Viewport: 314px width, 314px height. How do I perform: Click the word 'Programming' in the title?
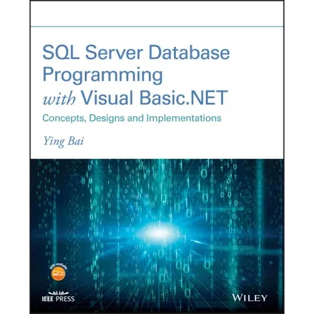tap(102, 76)
